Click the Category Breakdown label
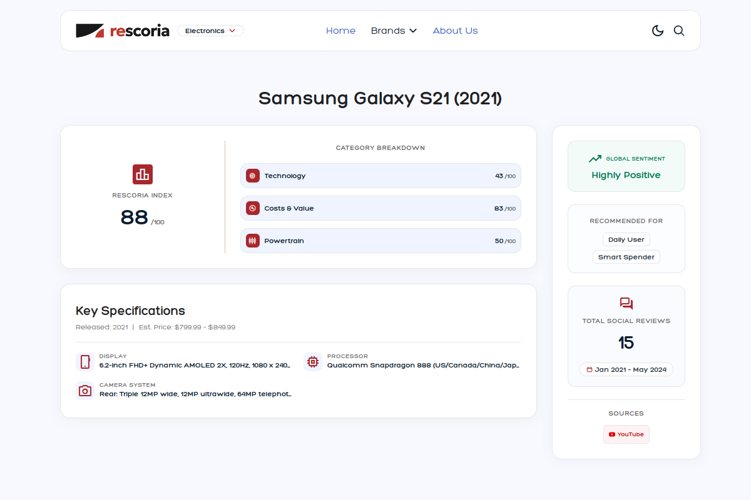Viewport: 751px width, 500px height. 381,148
